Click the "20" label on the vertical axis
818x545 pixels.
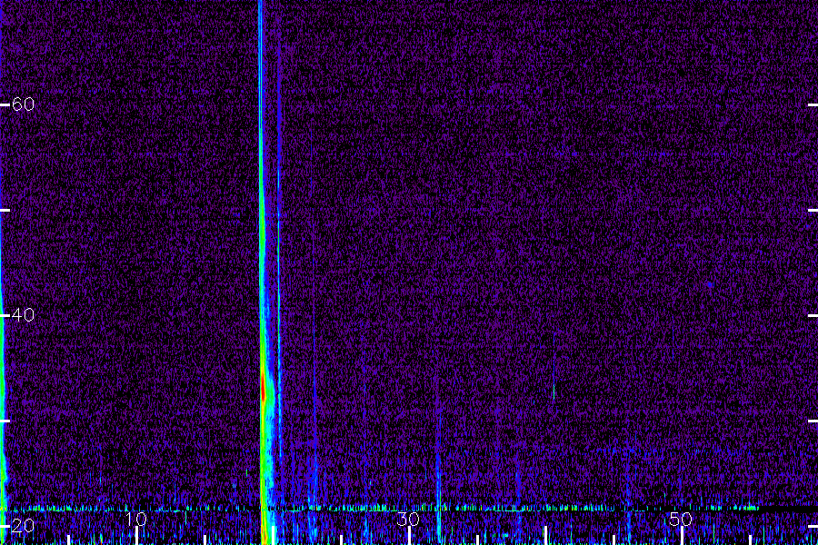pyautogui.click(x=23, y=525)
